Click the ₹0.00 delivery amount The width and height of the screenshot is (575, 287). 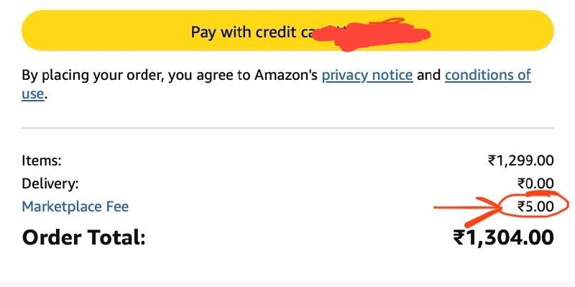click(x=535, y=183)
